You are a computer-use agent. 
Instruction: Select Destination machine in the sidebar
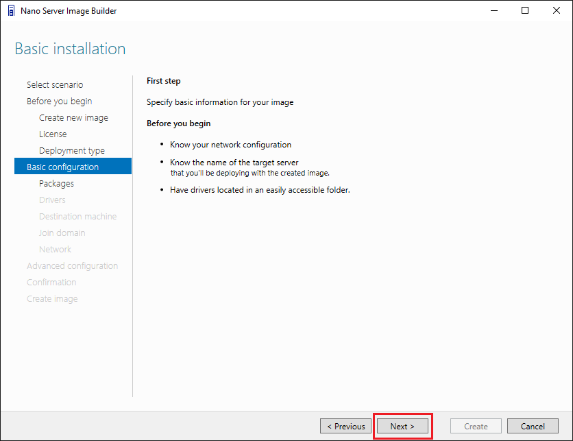point(77,217)
